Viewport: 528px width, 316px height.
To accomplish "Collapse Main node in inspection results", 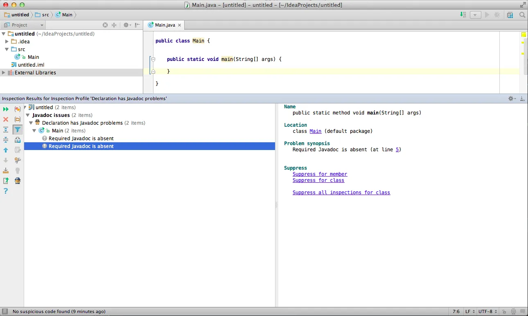I will 35,131.
